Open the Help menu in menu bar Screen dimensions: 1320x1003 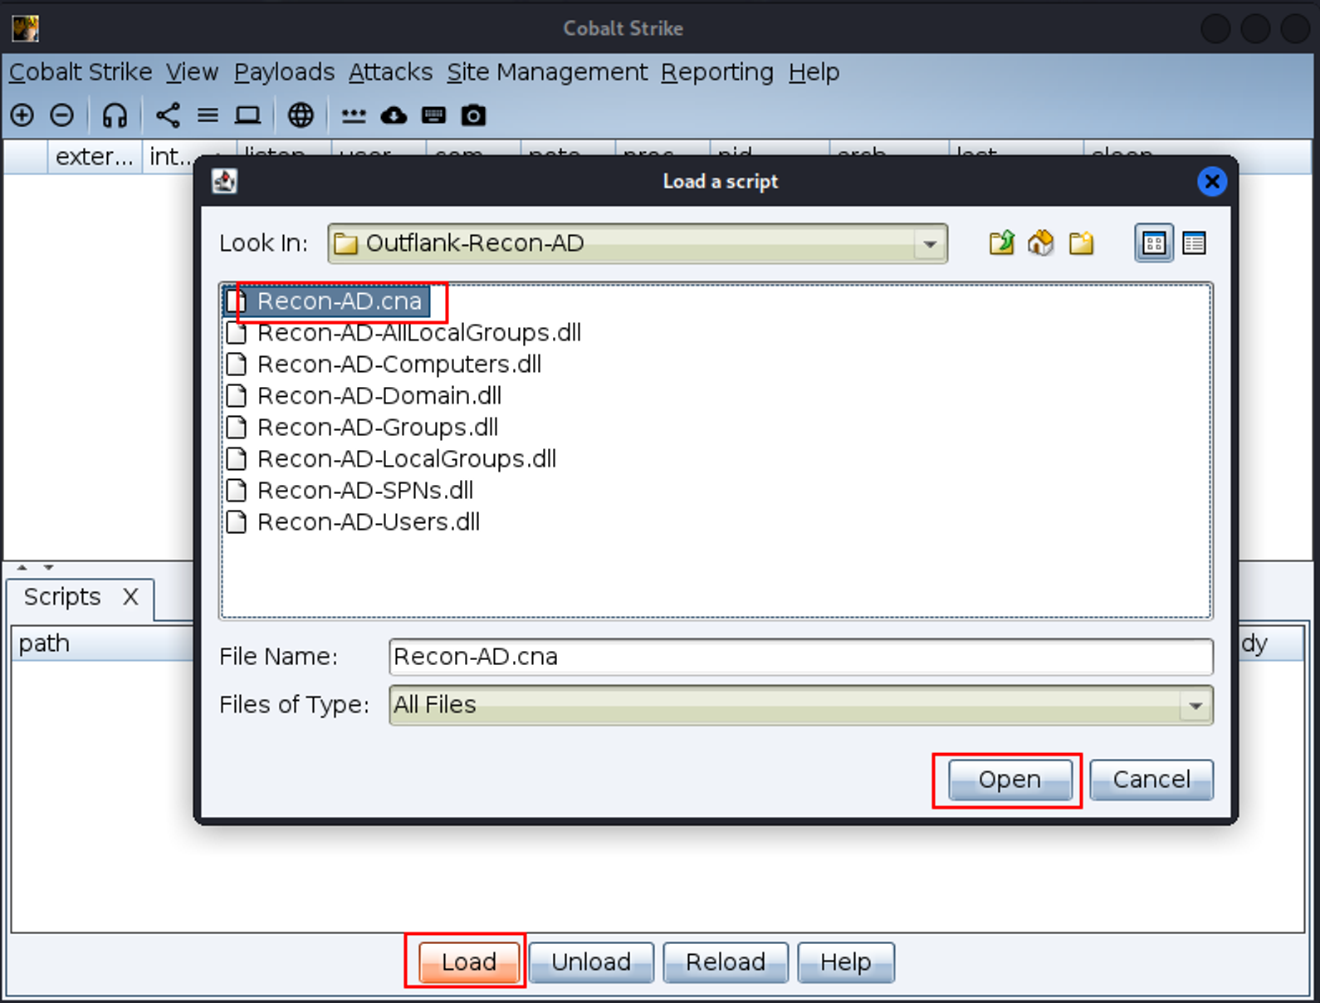[x=814, y=72]
